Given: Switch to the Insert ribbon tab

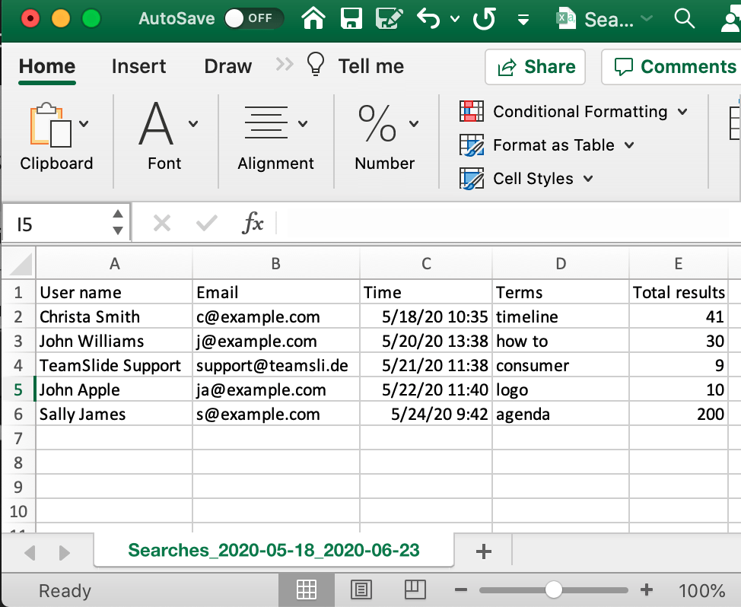Looking at the screenshot, I should 138,67.
